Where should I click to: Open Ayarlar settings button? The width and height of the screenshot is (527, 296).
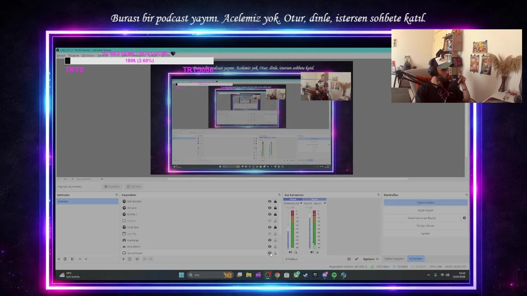[x=426, y=234]
